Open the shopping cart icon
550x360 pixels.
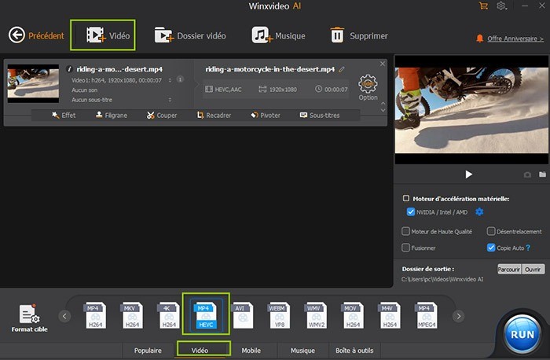click(x=483, y=6)
